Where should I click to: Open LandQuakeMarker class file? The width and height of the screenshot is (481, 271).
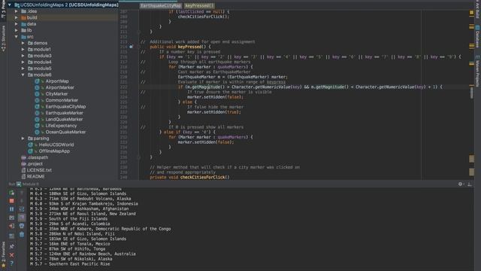[x=64, y=119]
